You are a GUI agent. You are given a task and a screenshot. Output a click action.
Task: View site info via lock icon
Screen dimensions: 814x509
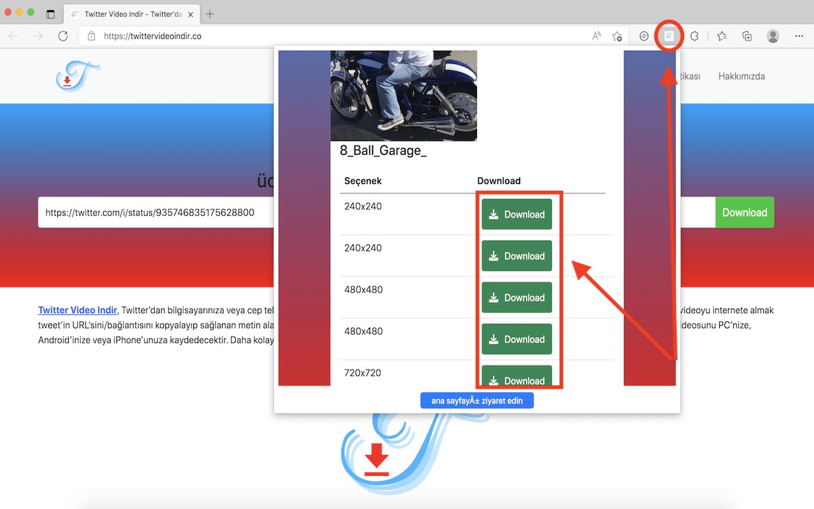(x=92, y=36)
